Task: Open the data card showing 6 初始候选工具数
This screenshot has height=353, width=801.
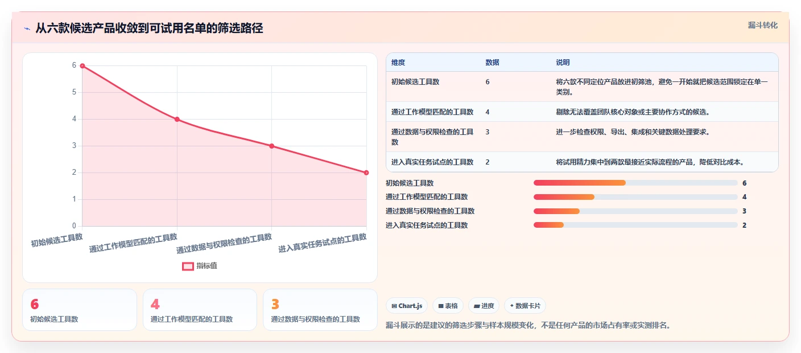Action: pyautogui.click(x=80, y=310)
